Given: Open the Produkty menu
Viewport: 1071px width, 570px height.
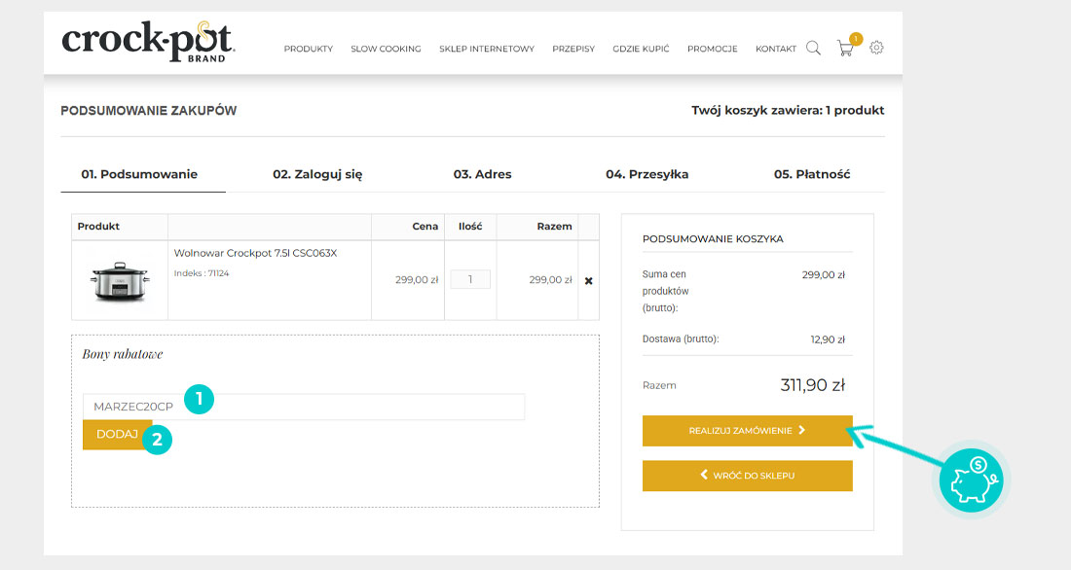Looking at the screenshot, I should (309, 49).
